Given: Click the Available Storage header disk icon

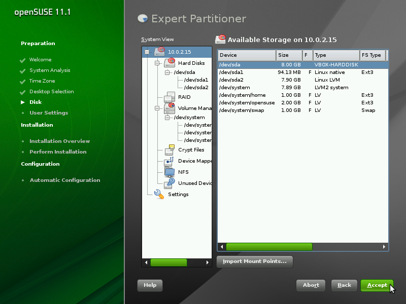Looking at the screenshot, I should click(220, 40).
